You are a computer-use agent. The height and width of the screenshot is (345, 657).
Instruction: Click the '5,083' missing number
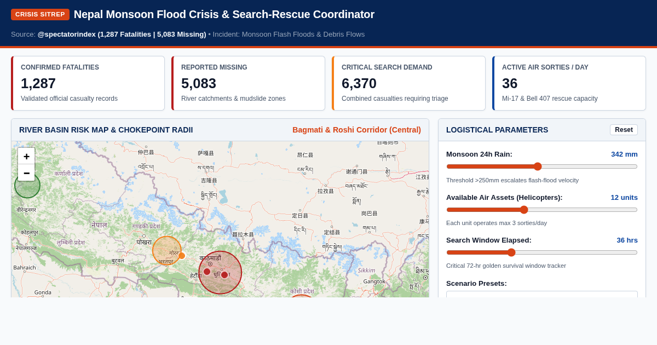pos(199,83)
